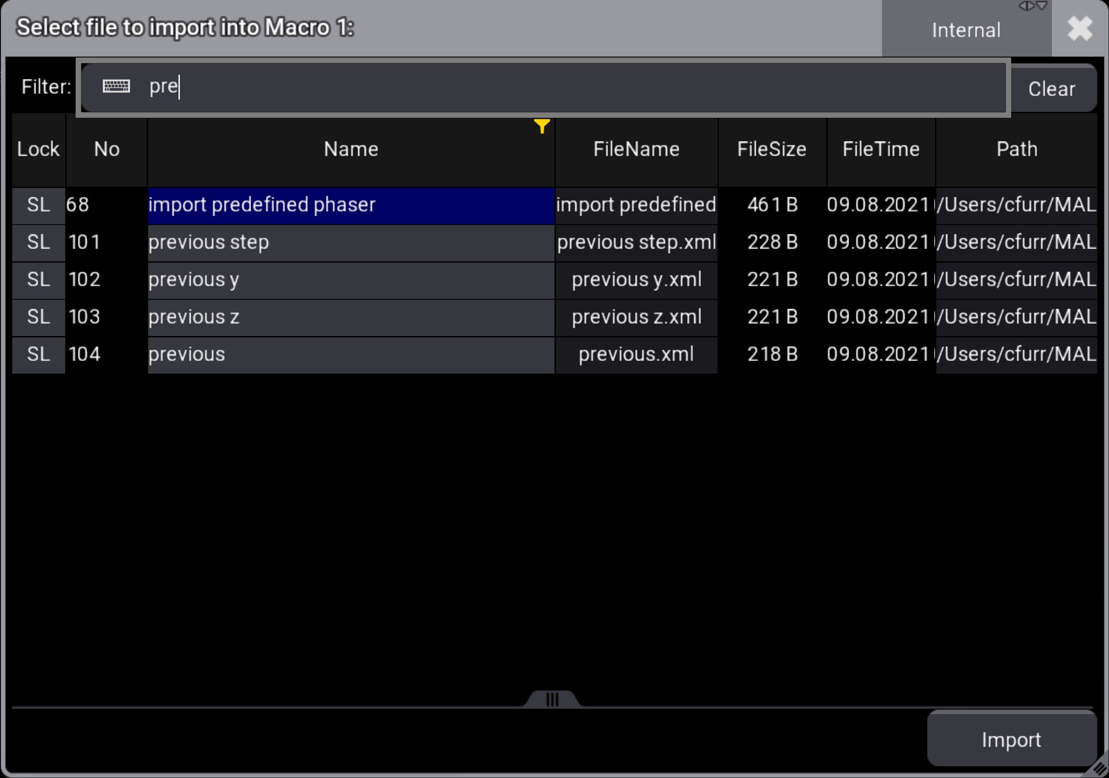
Task: Click the number 103 cell
Action: coord(107,318)
